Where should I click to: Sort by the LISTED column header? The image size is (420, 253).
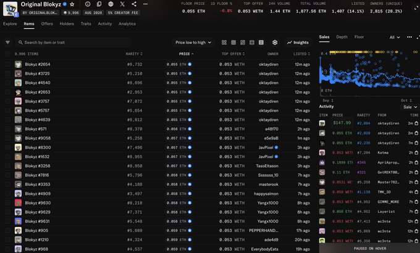pos(301,54)
